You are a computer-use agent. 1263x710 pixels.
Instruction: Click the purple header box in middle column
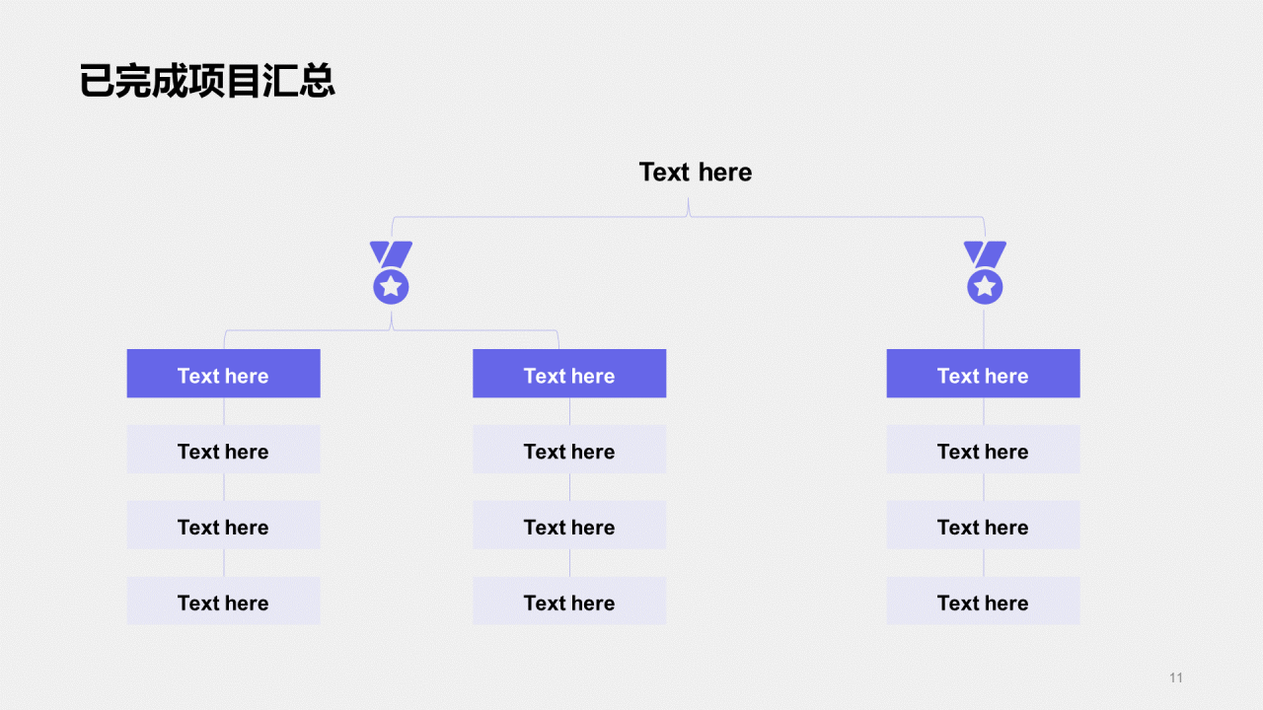(569, 374)
